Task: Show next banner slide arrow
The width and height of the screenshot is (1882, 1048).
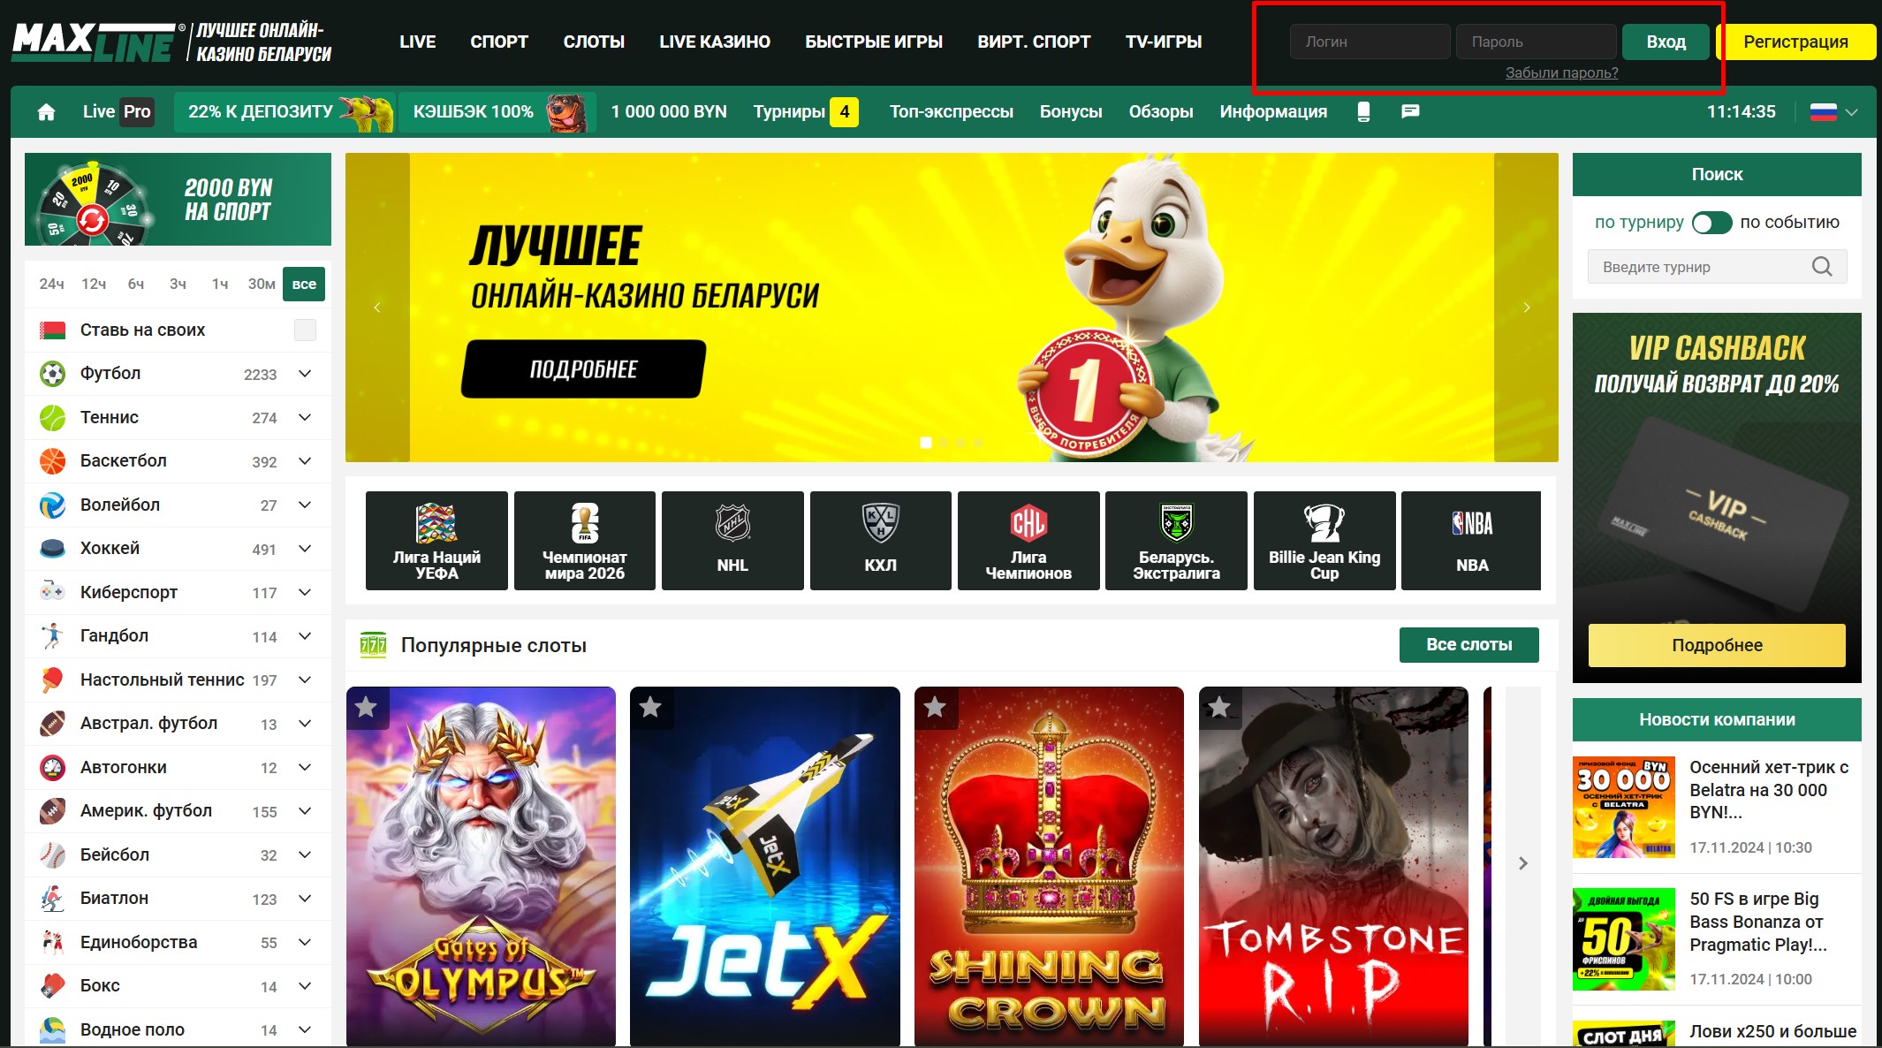Action: 1526,308
